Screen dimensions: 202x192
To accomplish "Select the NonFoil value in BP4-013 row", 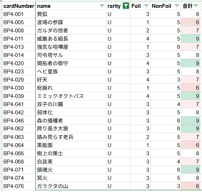I will (x=166, y=47).
